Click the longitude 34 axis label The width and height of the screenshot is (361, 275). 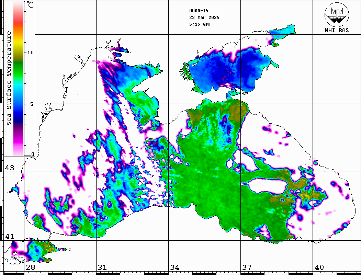pos(174,267)
